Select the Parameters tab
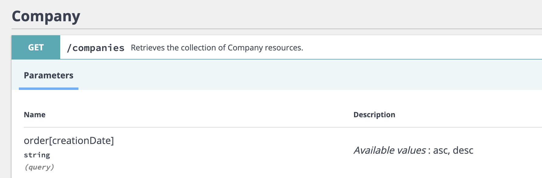The image size is (542, 178). 49,75
